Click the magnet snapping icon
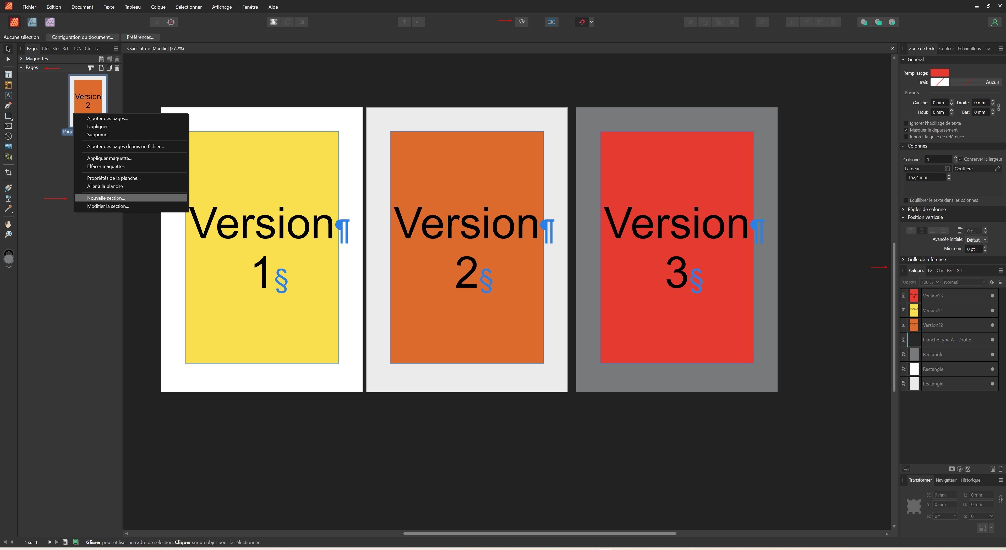This screenshot has height=550, width=1006. (x=582, y=22)
